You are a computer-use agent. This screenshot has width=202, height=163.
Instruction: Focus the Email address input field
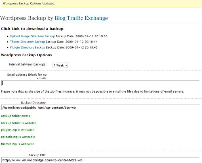click(x=100, y=83)
